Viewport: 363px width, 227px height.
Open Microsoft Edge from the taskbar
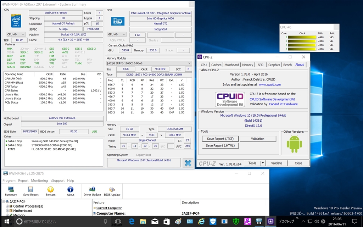click(132, 221)
